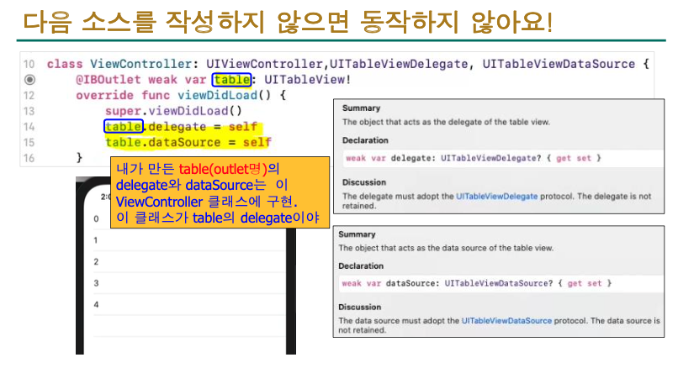Click the Declaration heading in data source popup
Screen dimensions: 678x368
[x=361, y=266]
